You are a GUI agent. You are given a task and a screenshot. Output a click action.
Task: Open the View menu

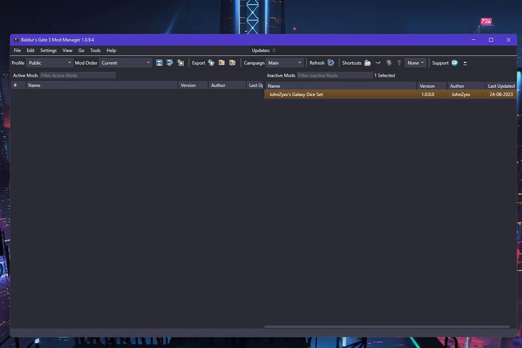67,50
